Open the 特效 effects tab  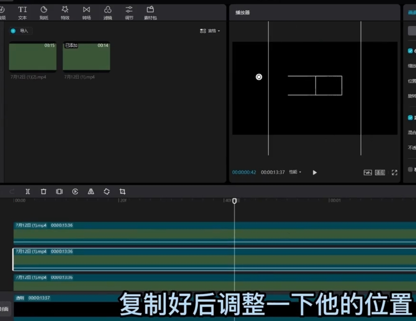tap(65, 13)
